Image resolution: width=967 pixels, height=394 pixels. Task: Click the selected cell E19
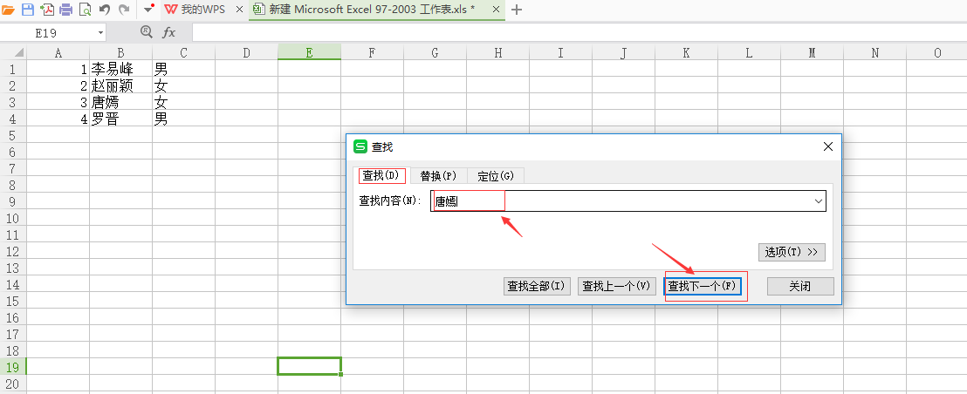point(309,366)
